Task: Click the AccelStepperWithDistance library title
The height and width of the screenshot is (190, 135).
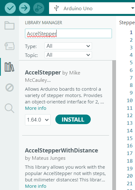Action: (62, 151)
